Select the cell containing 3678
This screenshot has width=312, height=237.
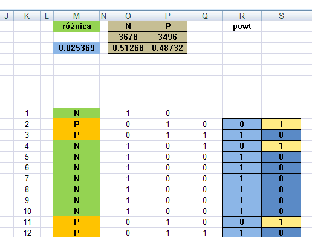pyautogui.click(x=128, y=37)
